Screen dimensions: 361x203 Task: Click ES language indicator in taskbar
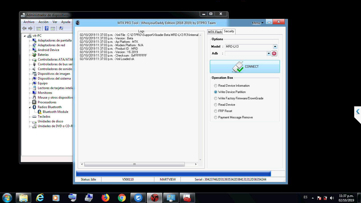point(306,197)
